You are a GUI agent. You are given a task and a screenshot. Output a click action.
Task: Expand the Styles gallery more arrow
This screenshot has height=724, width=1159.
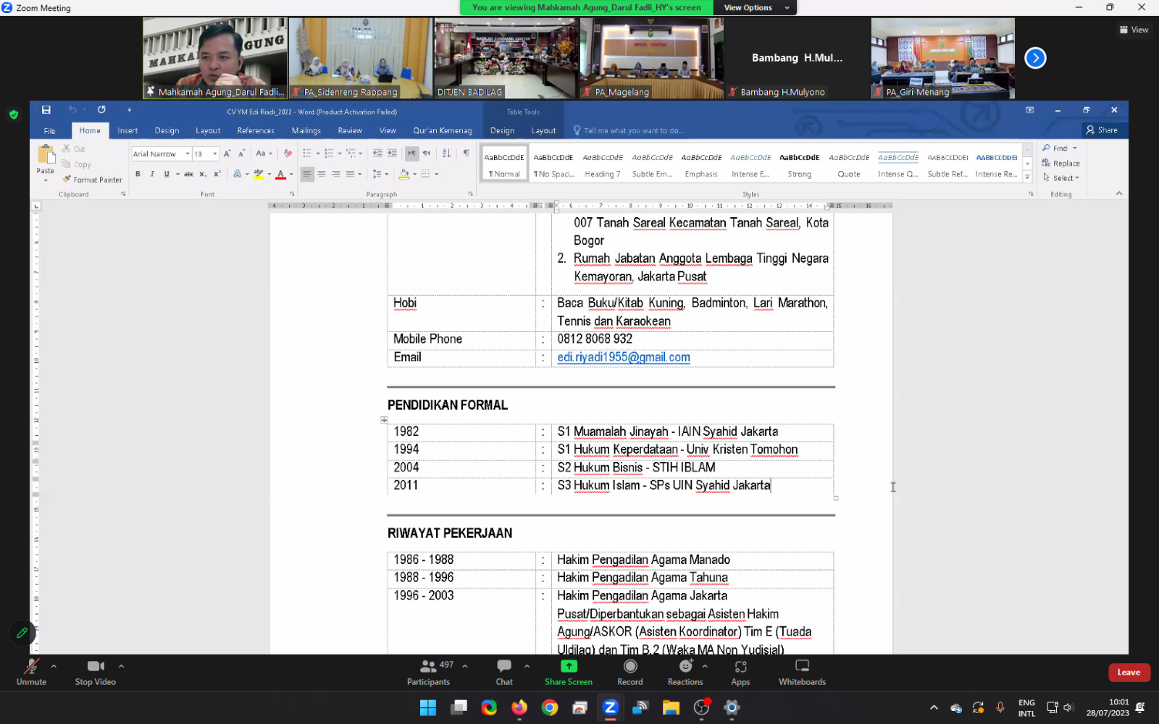click(1027, 177)
